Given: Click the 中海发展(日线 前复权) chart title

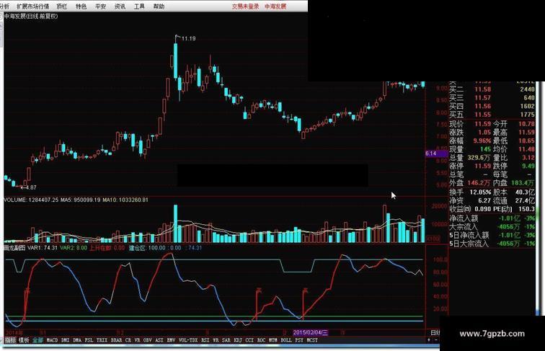Looking at the screenshot, I should click(x=31, y=16).
